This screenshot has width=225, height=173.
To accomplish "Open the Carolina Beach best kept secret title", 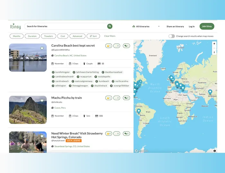I will pos(73,45).
